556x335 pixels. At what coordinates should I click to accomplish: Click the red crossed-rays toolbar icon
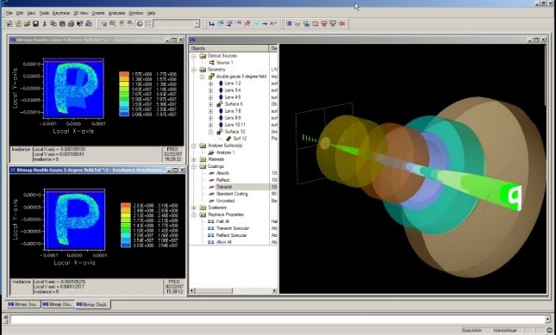pos(247,24)
